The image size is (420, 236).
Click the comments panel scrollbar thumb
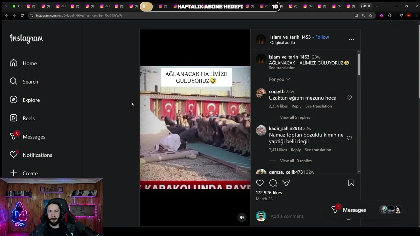coord(359,64)
